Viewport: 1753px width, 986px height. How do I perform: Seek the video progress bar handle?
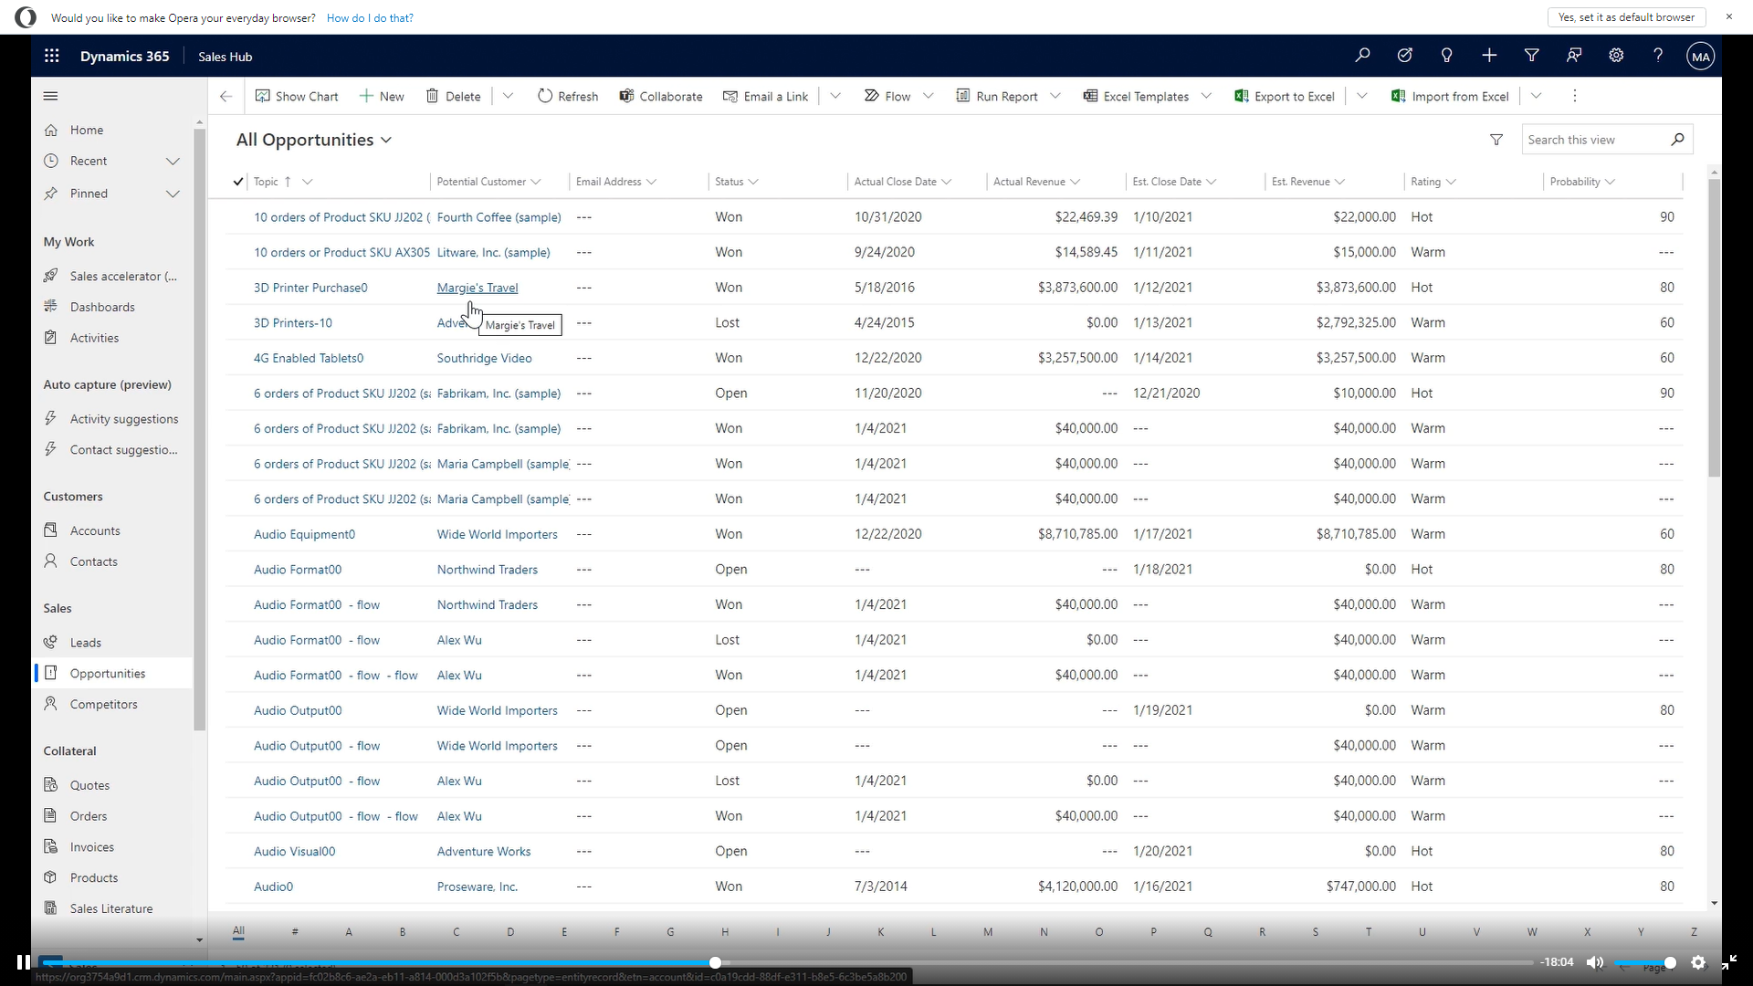pyautogui.click(x=716, y=962)
